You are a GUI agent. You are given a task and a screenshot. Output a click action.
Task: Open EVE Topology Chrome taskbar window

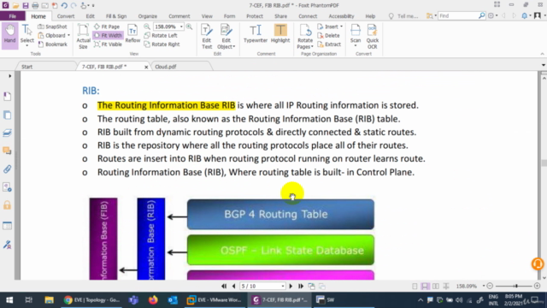pos(92,300)
